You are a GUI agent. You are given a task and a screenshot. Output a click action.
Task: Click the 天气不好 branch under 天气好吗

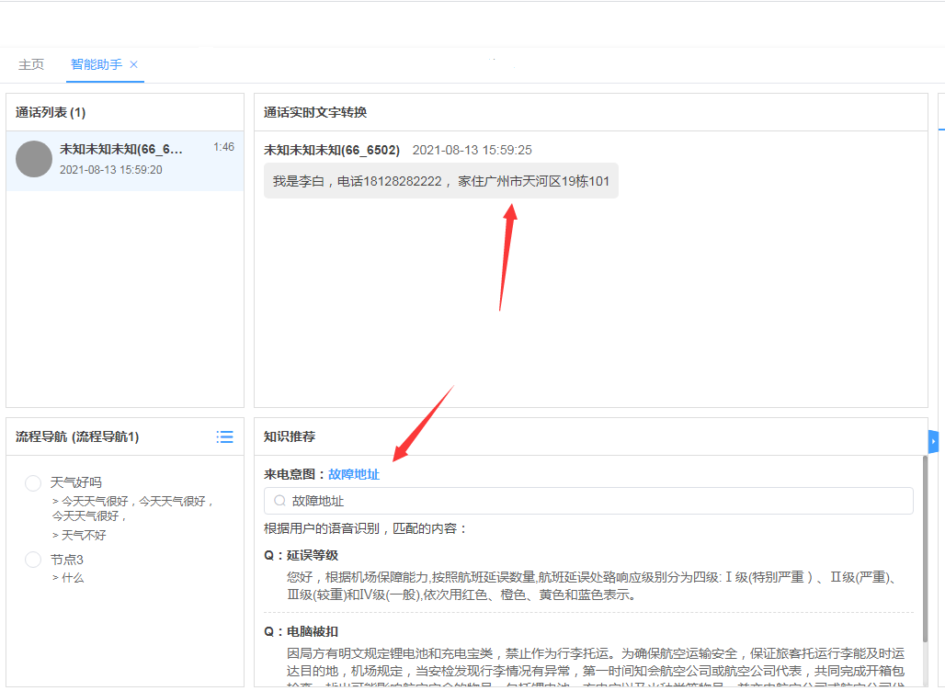(81, 534)
